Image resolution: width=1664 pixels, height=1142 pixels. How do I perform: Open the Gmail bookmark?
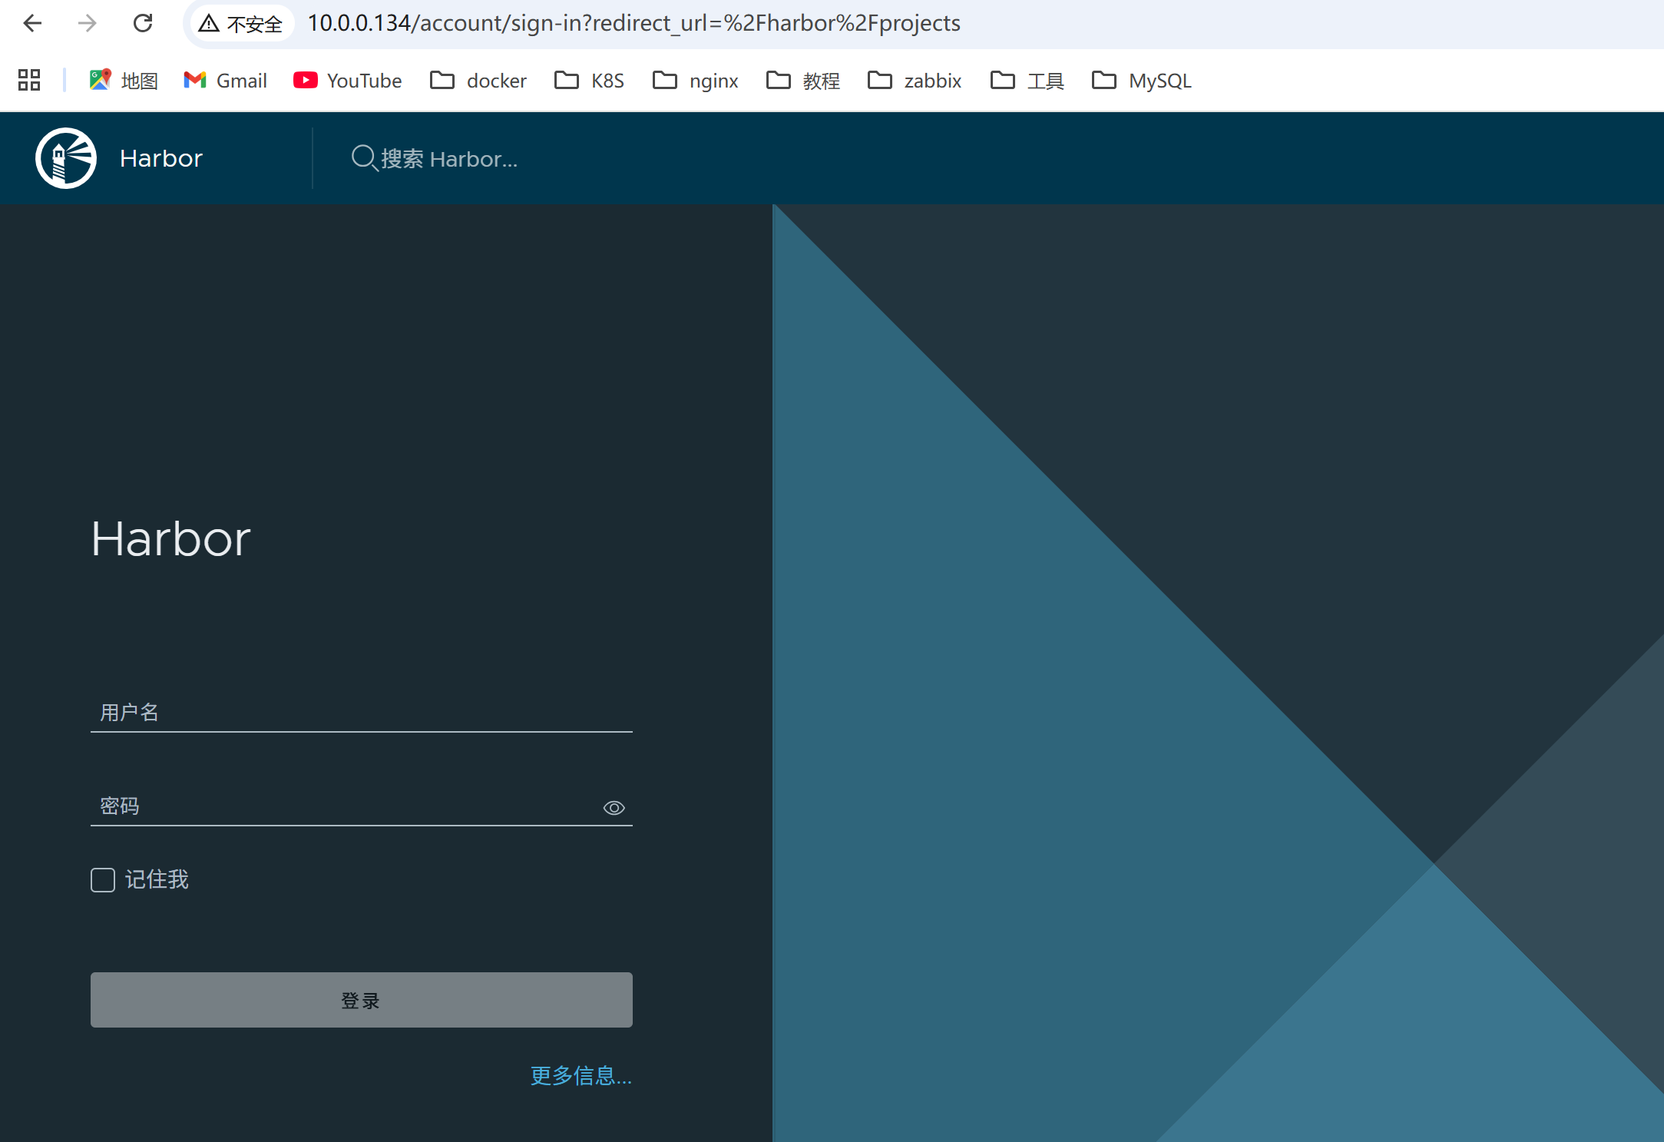(x=225, y=80)
